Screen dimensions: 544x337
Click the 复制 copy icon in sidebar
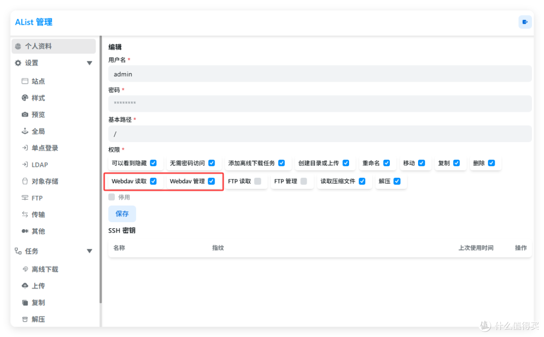click(x=25, y=303)
